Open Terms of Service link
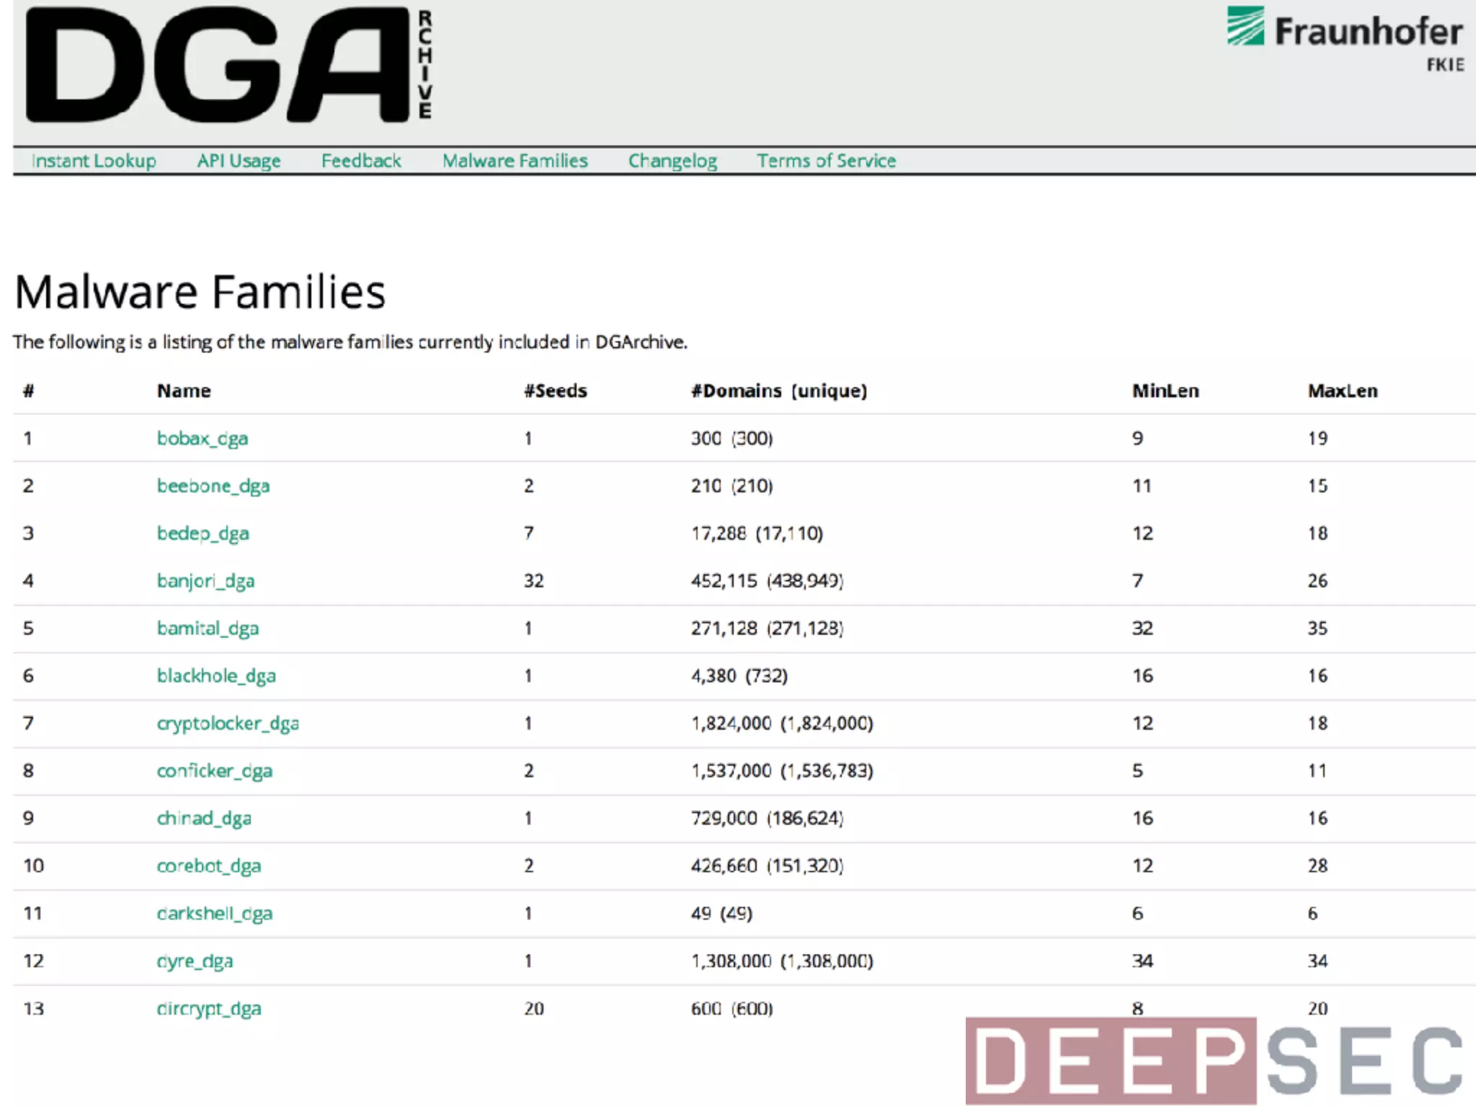Image resolution: width=1476 pixels, height=1107 pixels. [x=826, y=161]
